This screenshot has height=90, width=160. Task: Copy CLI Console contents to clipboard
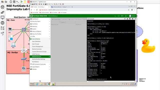[x=130, y=19]
